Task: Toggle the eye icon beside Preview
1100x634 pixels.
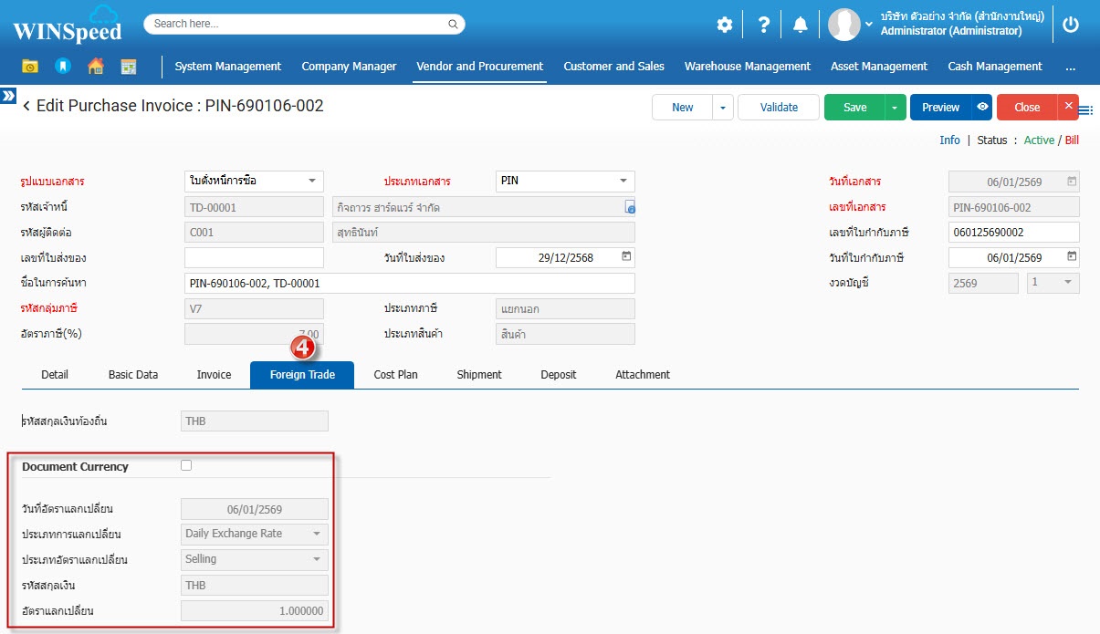Action: (982, 108)
